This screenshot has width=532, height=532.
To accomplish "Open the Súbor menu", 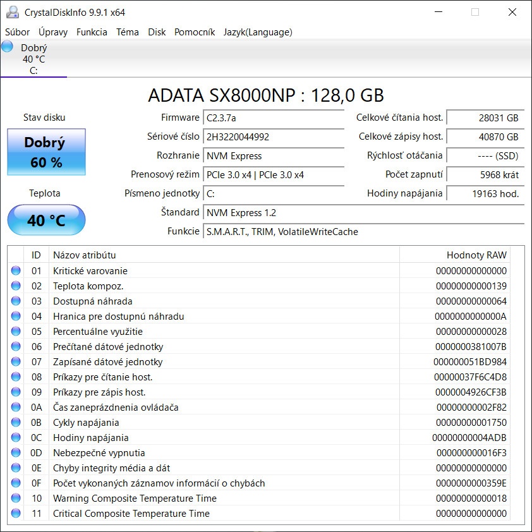I will pos(17,32).
